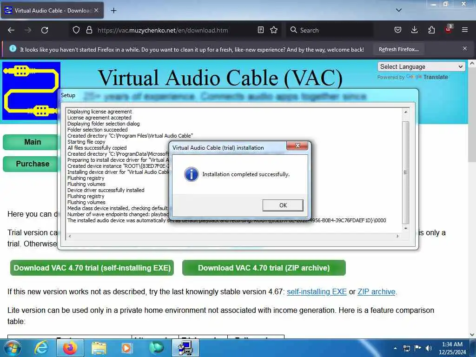Screen dimensions: 476x357
Task: Switch to Firefox in the taskbar
Action: tap(70, 348)
